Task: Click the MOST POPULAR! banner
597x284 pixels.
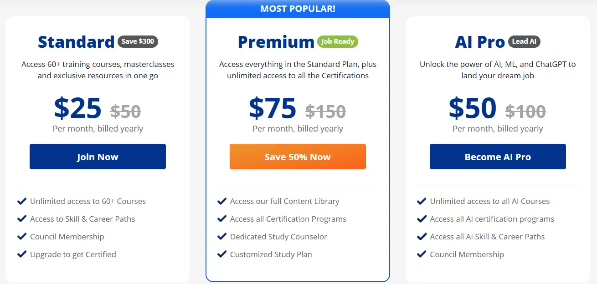Action: [x=298, y=9]
